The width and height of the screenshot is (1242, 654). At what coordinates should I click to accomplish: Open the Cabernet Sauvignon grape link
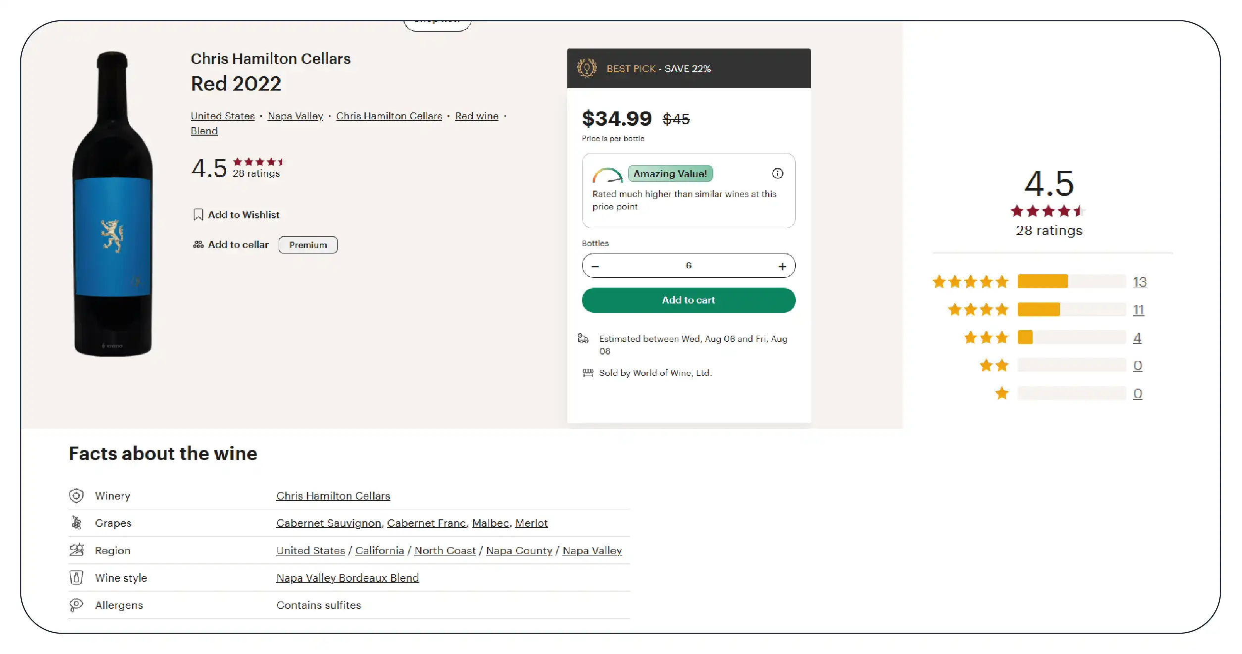[329, 523]
